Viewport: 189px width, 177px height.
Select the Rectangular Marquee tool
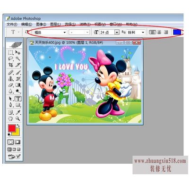[x=10, y=52]
